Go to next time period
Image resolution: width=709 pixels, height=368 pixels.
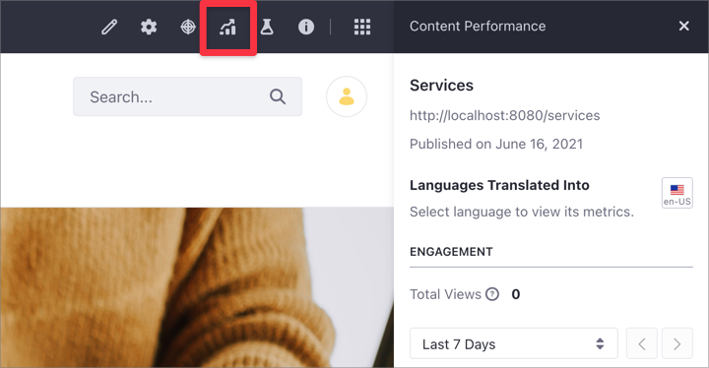point(677,343)
